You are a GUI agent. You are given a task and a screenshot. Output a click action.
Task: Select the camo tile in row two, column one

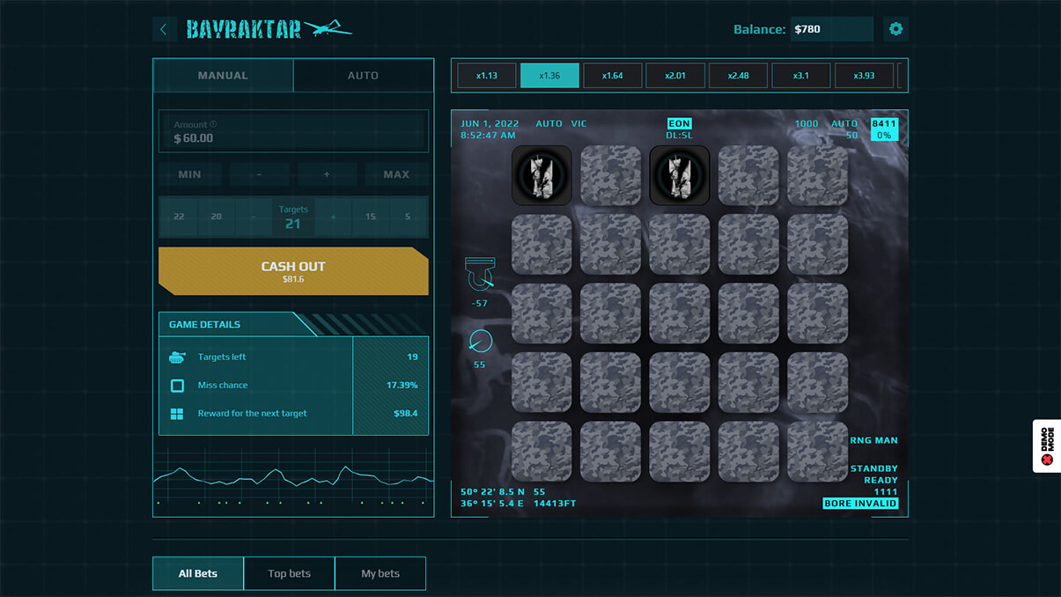click(542, 245)
